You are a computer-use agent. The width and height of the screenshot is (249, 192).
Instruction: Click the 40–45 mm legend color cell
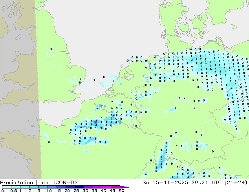coord(106,187)
